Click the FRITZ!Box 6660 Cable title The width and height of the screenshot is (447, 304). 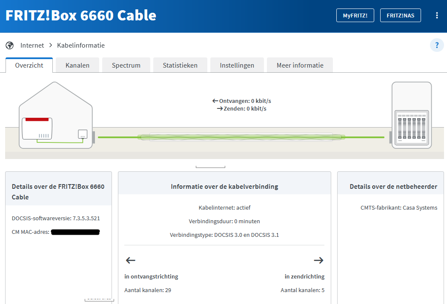(81, 16)
